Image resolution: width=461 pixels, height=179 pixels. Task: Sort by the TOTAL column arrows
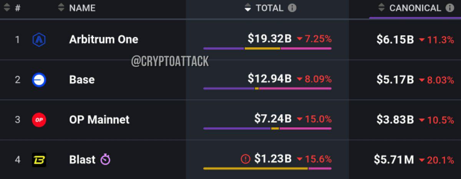[248, 8]
